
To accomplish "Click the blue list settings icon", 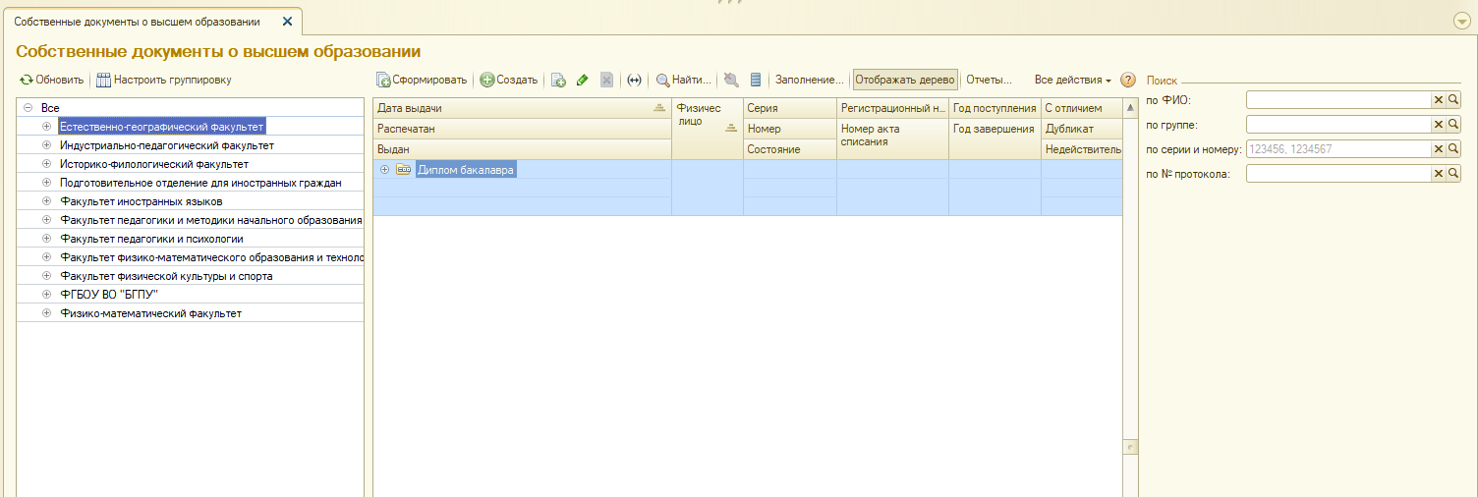I will [x=756, y=81].
